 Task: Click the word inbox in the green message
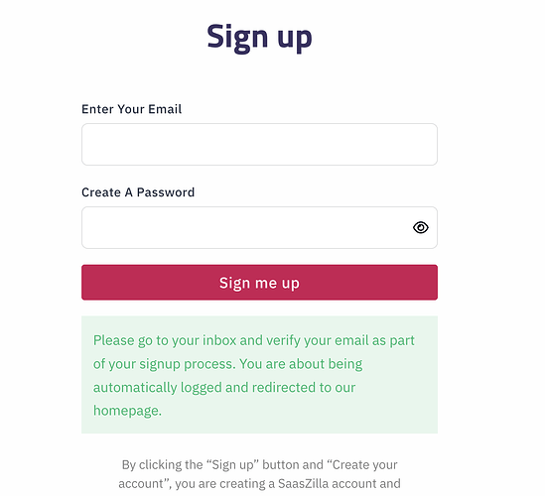click(x=219, y=340)
